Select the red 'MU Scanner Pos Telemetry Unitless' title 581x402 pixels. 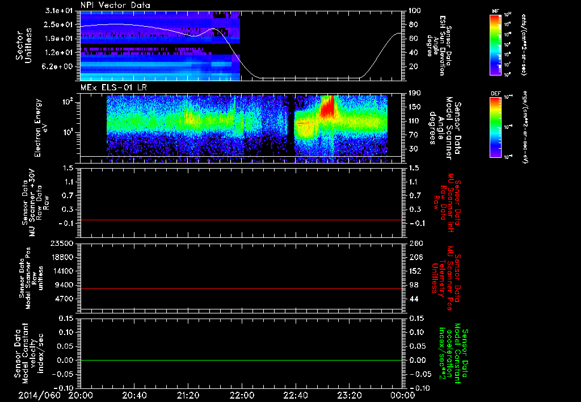446,278
